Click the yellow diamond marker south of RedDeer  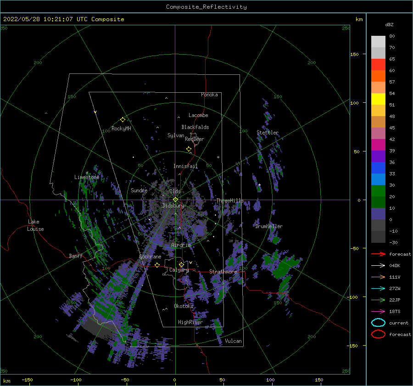tap(189, 149)
